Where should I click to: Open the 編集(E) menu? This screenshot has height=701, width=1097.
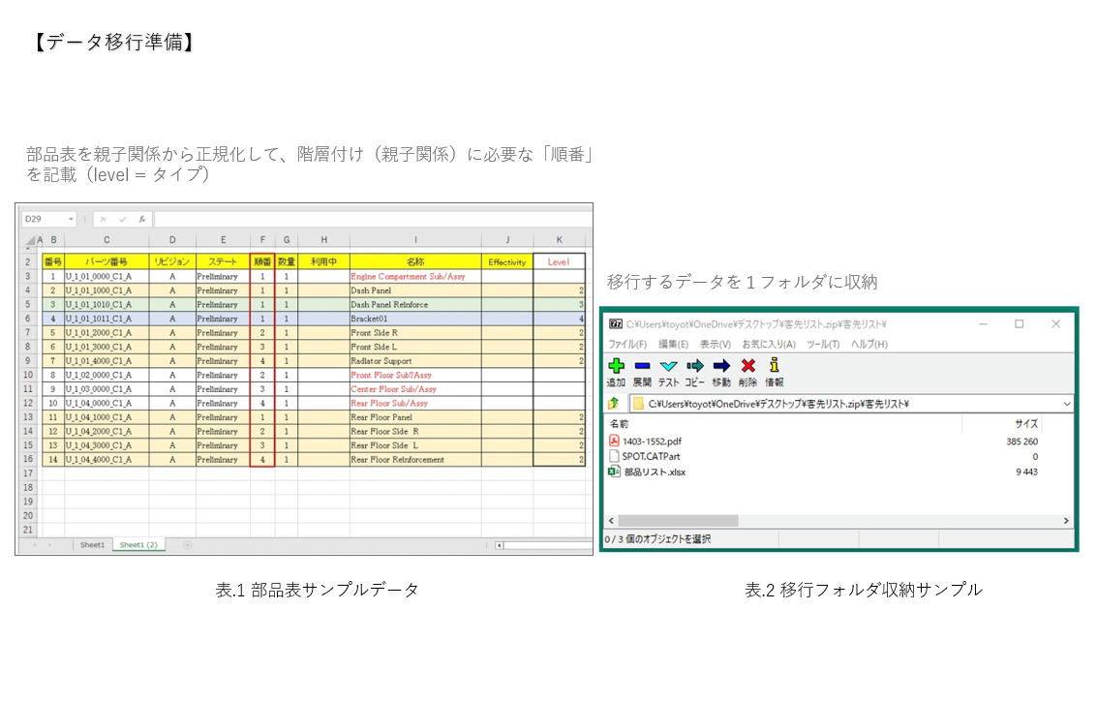pos(673,344)
